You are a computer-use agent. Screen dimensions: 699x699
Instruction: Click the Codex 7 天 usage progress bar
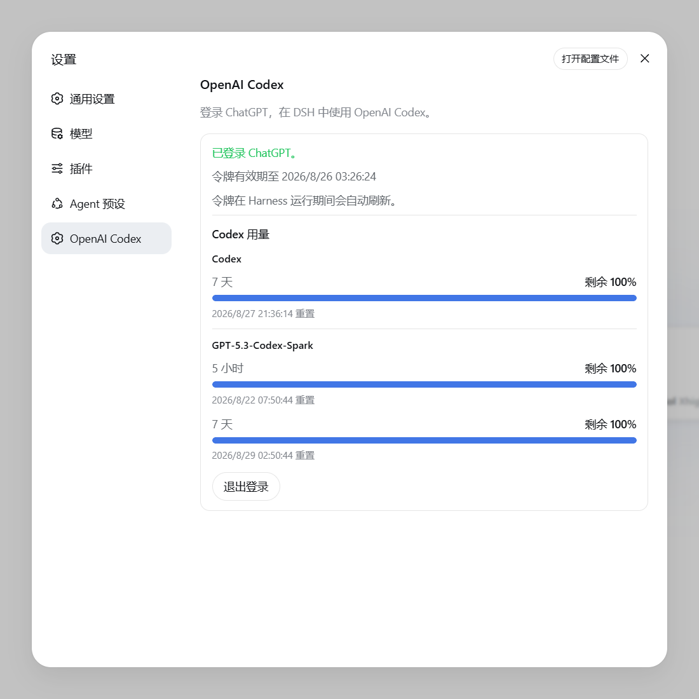coord(424,298)
